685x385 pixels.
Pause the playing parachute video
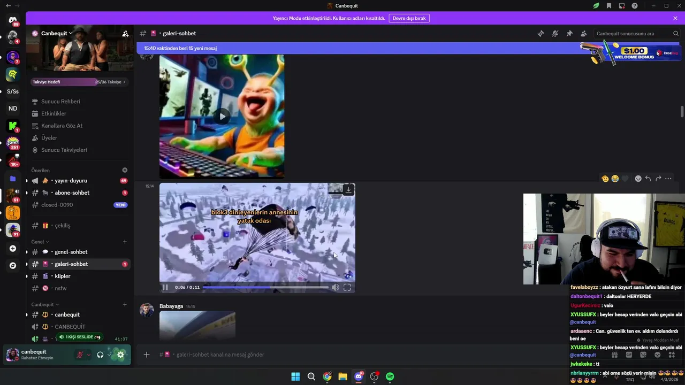pos(165,287)
